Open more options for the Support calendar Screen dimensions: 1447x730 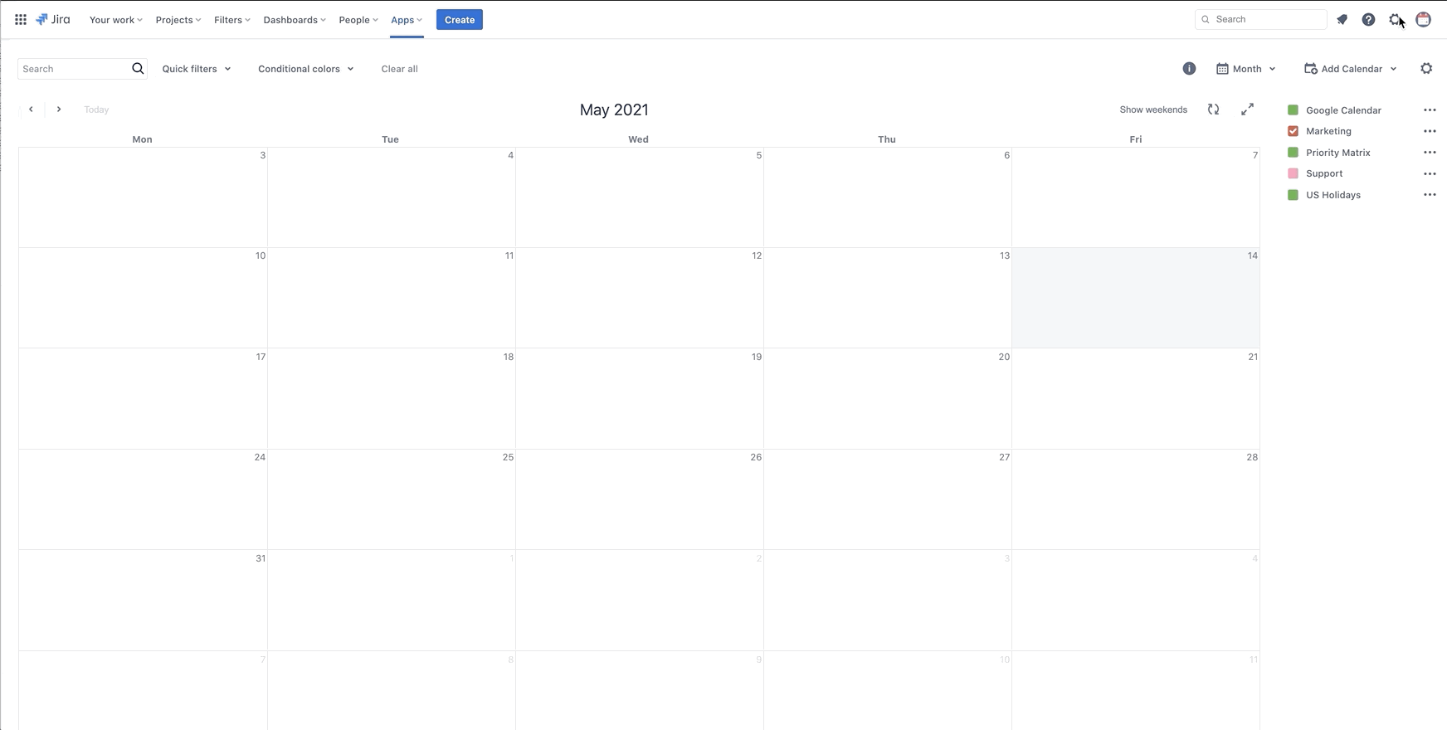pyautogui.click(x=1429, y=173)
